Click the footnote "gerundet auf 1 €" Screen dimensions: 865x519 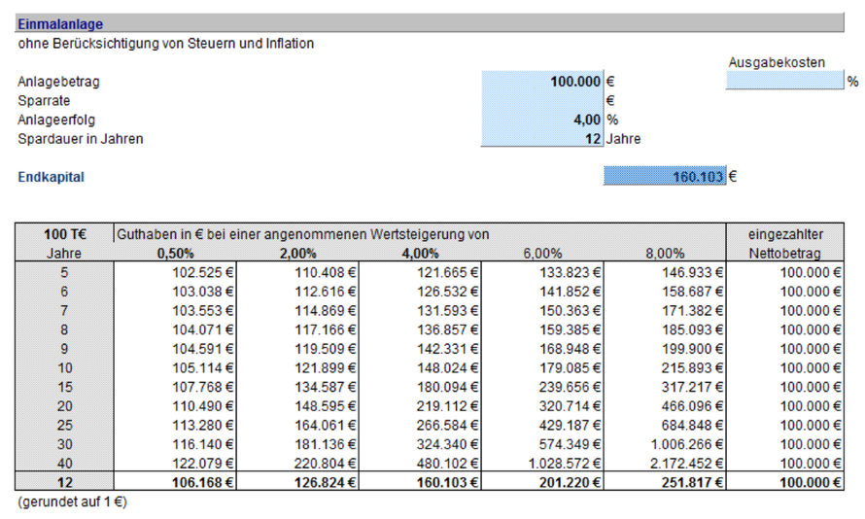pos(73,502)
